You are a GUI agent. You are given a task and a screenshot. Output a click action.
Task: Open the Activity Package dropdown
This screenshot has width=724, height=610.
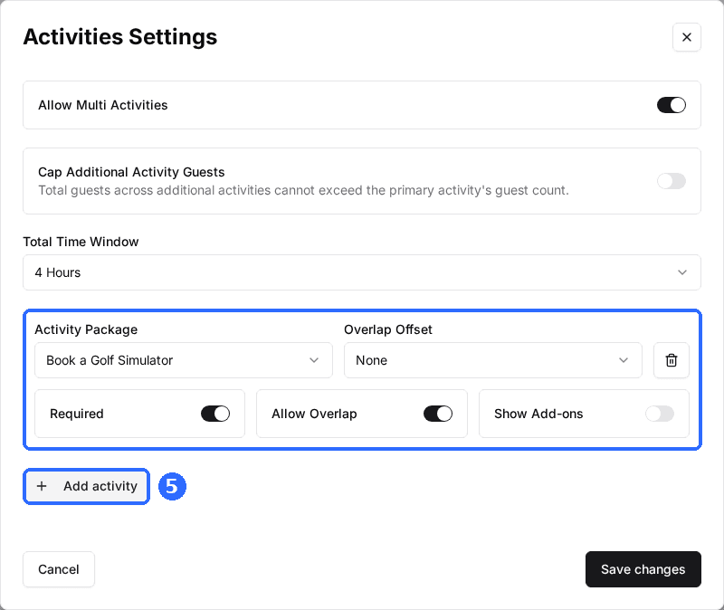(x=184, y=360)
